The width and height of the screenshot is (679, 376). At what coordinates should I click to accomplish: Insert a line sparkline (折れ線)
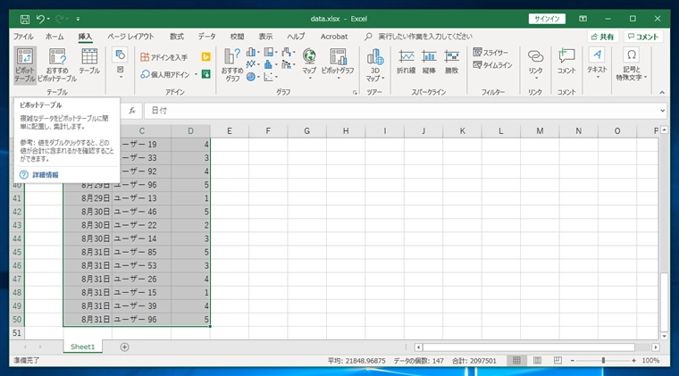(x=406, y=61)
